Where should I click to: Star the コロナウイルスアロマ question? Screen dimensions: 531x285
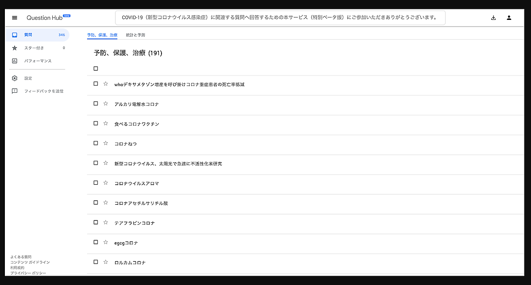[x=105, y=182]
